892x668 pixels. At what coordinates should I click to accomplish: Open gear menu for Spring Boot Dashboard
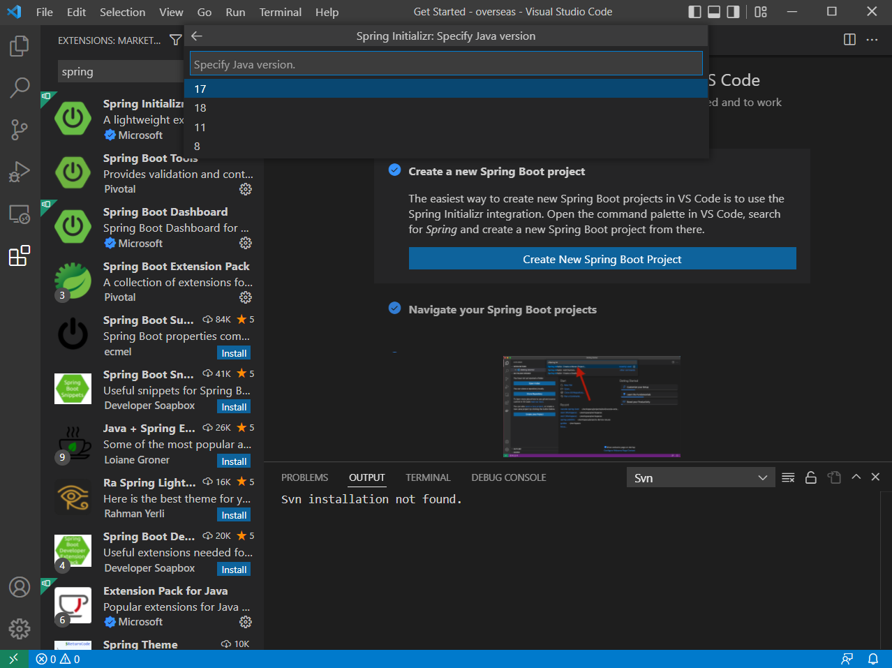[x=246, y=243]
